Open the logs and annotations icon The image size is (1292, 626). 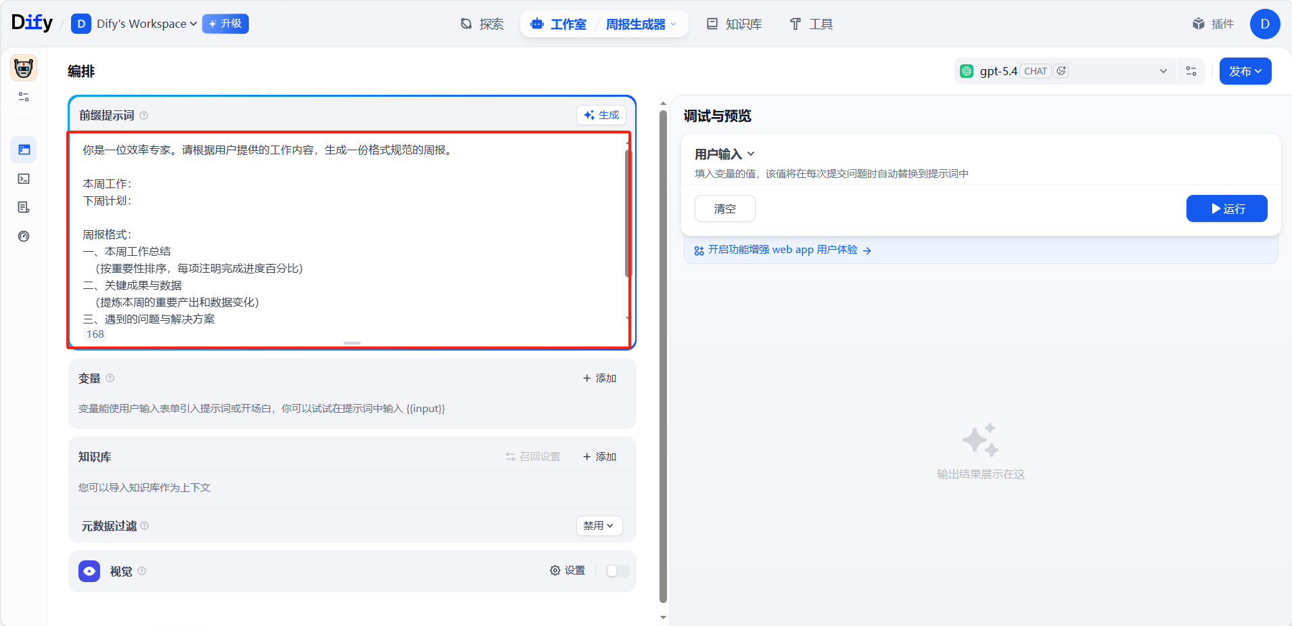24,207
